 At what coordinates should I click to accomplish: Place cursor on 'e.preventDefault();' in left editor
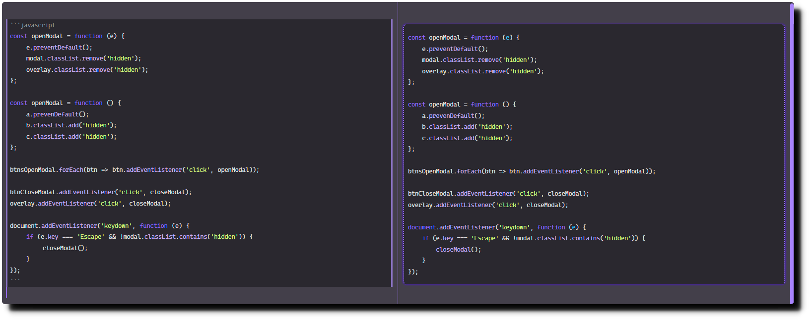point(59,48)
